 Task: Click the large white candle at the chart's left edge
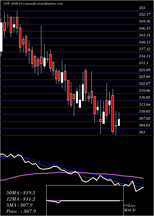tap(1, 37)
